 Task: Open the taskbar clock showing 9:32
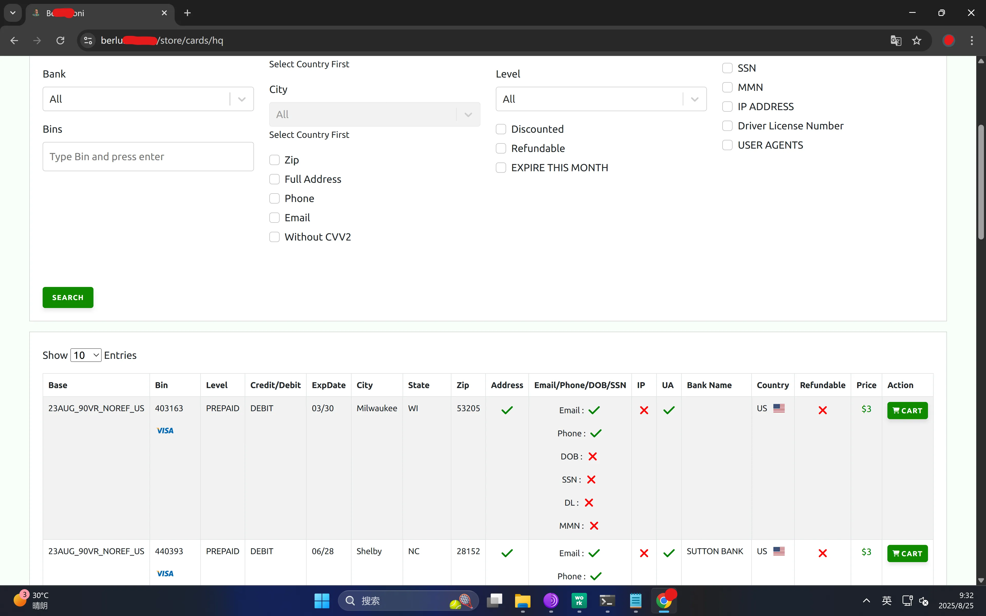coord(956,601)
